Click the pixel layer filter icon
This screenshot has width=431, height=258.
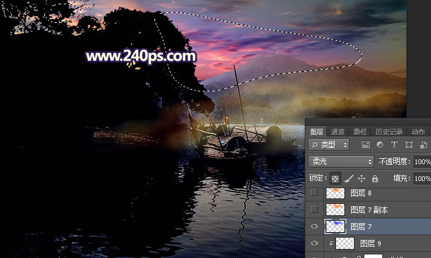coord(365,145)
